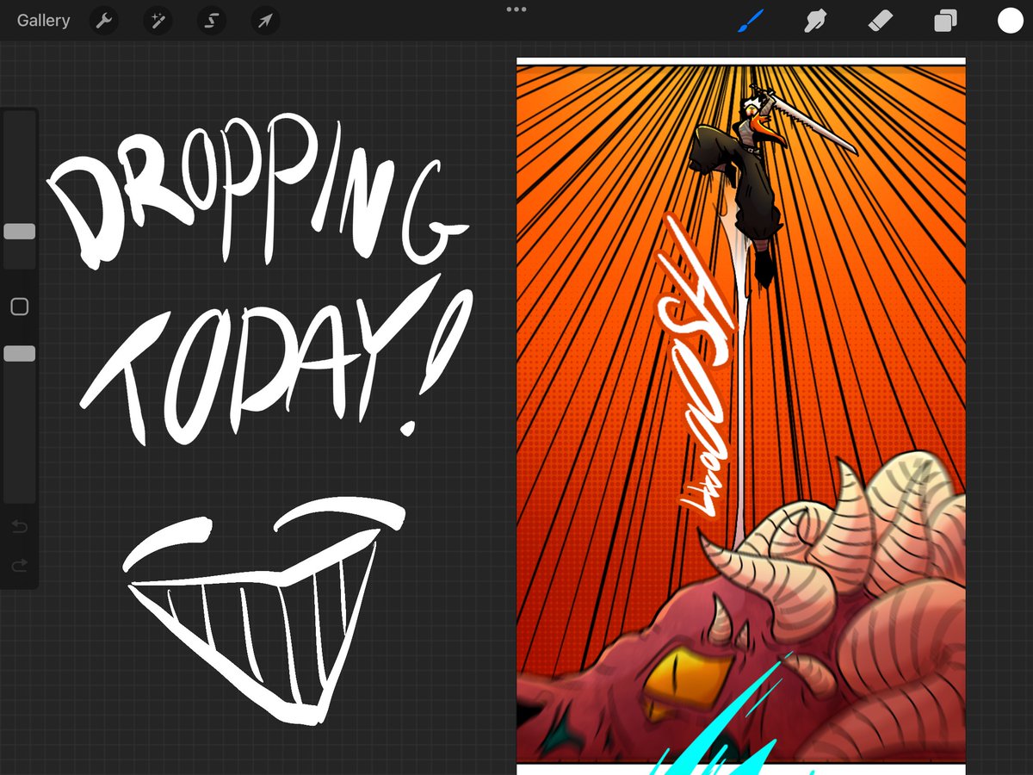Tap the three-dot multitasking indicator

(x=516, y=9)
